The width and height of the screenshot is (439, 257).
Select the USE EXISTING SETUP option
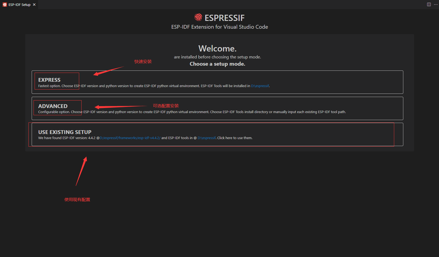217,134
